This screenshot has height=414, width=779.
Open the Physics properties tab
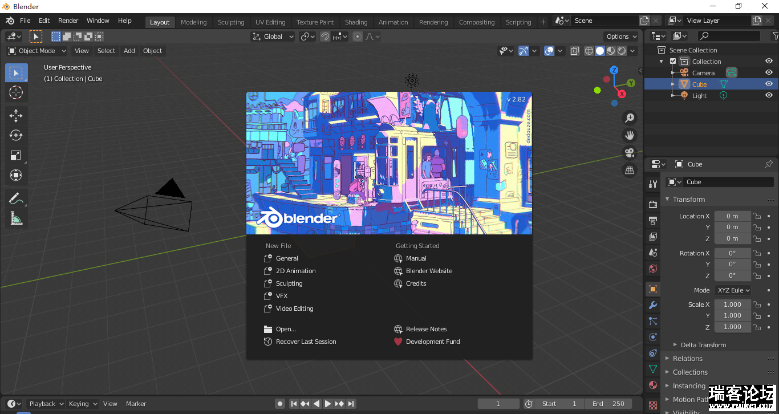click(653, 337)
